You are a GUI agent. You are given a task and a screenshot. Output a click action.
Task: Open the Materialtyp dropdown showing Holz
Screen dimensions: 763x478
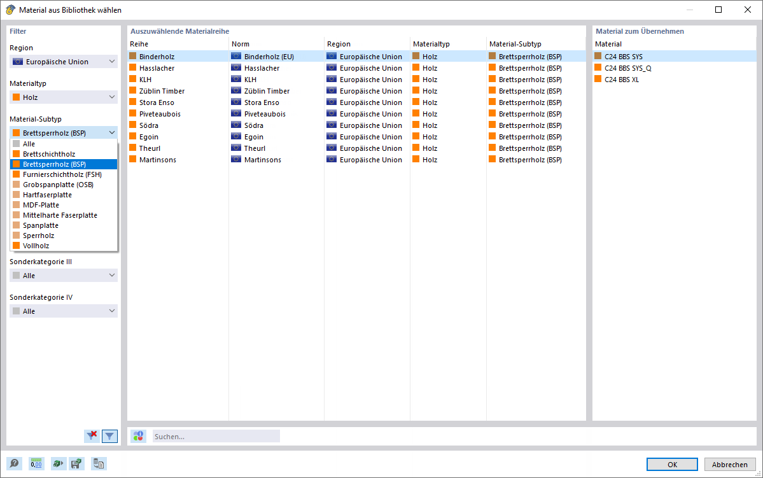[64, 97]
